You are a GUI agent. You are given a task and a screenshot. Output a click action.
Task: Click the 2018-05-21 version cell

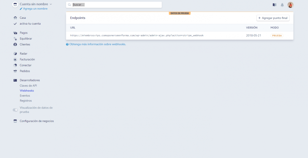tap(254, 36)
